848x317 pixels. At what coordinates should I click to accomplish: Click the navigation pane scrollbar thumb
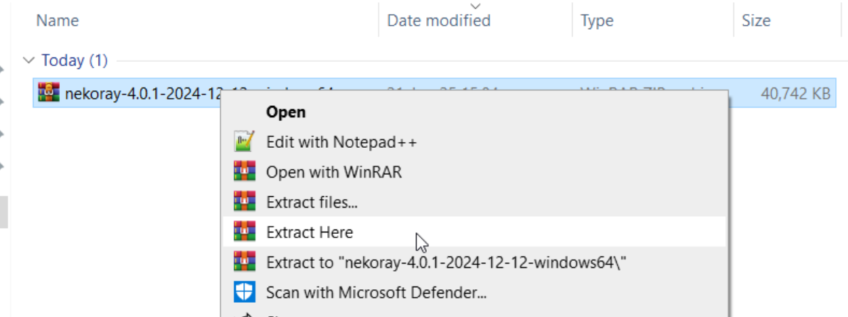coord(4,212)
